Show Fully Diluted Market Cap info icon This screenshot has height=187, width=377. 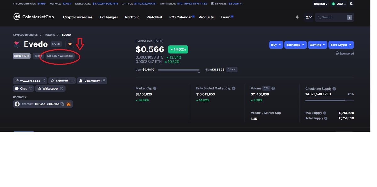(x=234, y=88)
